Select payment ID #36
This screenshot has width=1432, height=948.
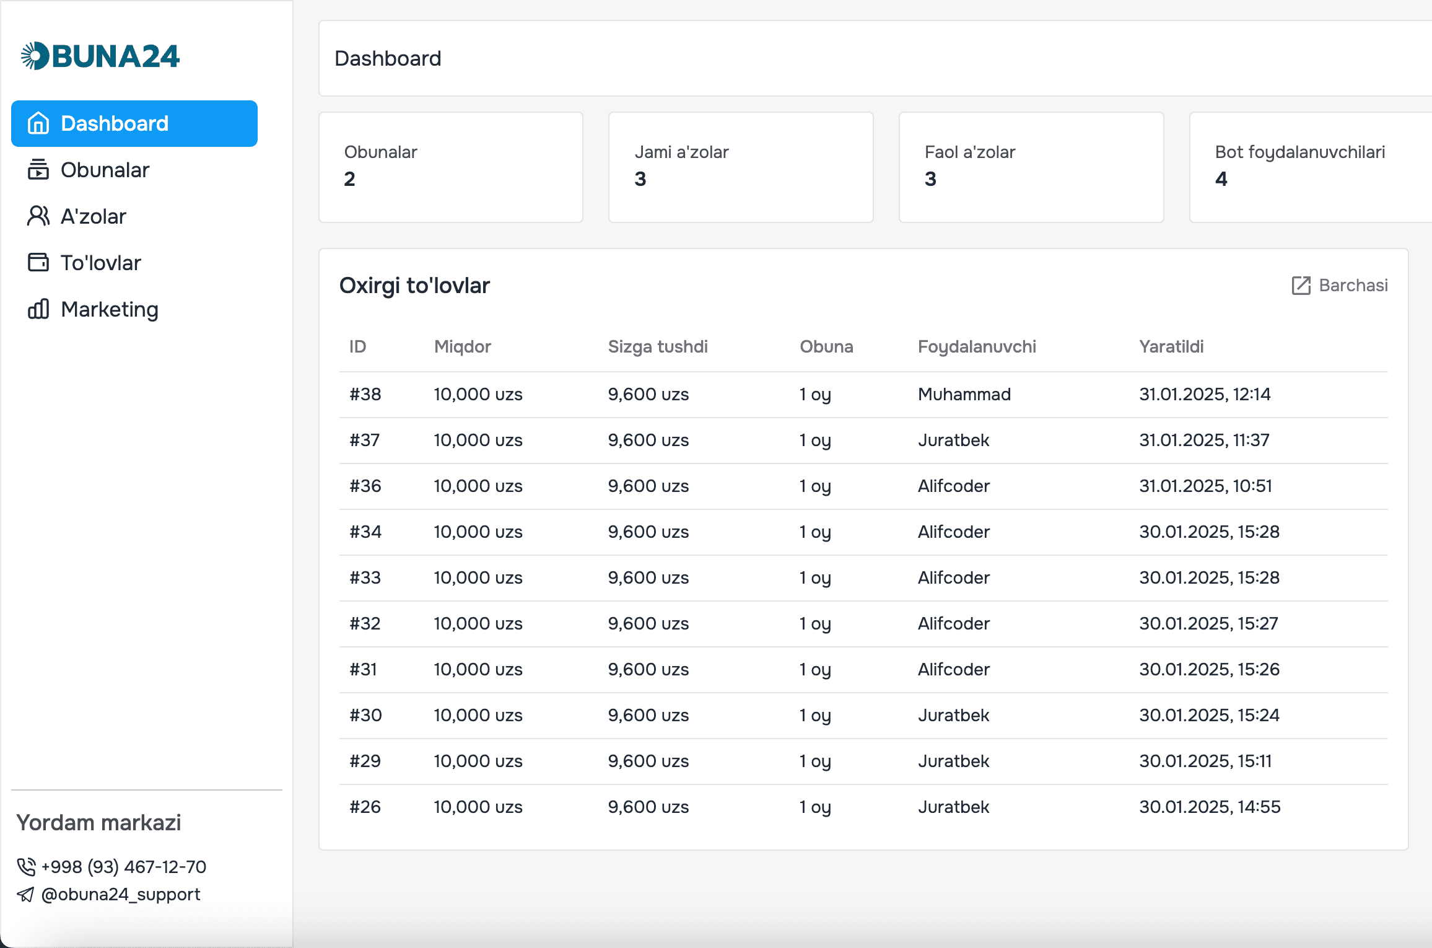coord(365,486)
